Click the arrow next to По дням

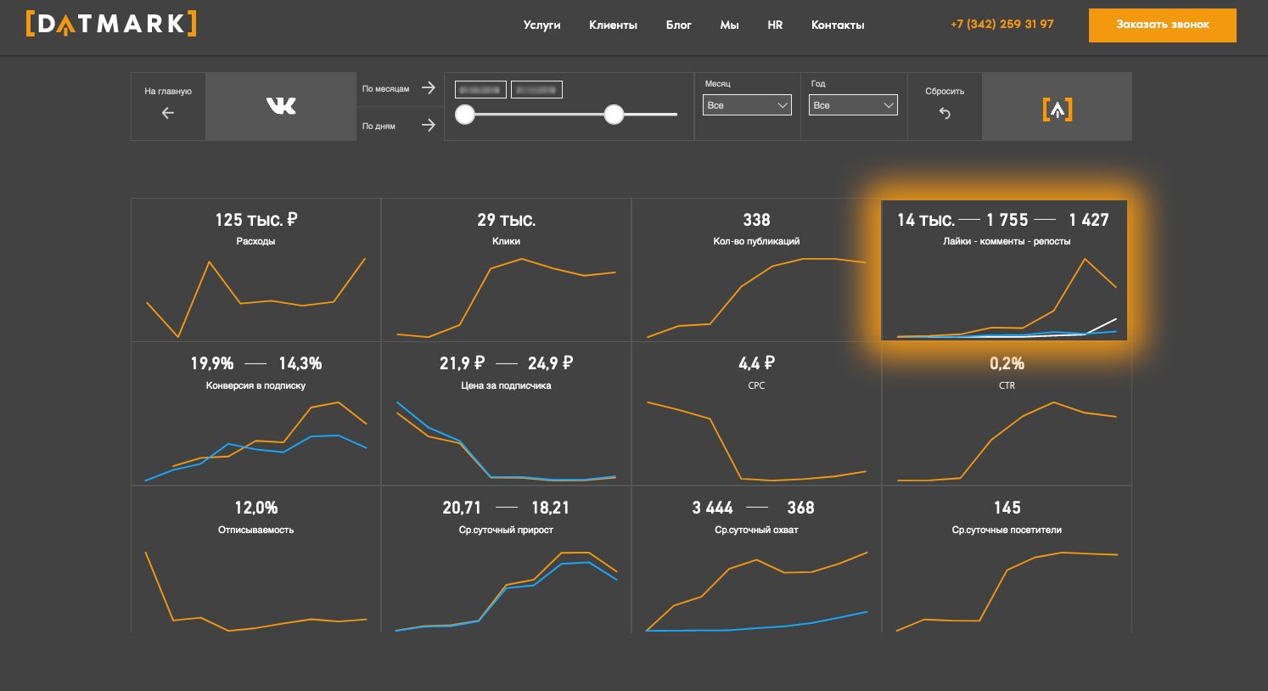[x=429, y=126]
